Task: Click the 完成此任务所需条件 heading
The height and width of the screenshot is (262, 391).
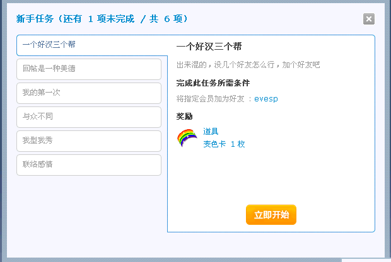Action: pos(213,83)
